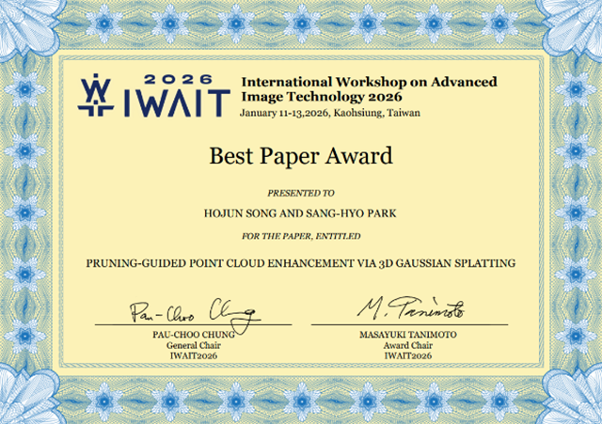602x424 pixels.
Task: Click the "2026" year above IWAIT
Action: [179, 79]
